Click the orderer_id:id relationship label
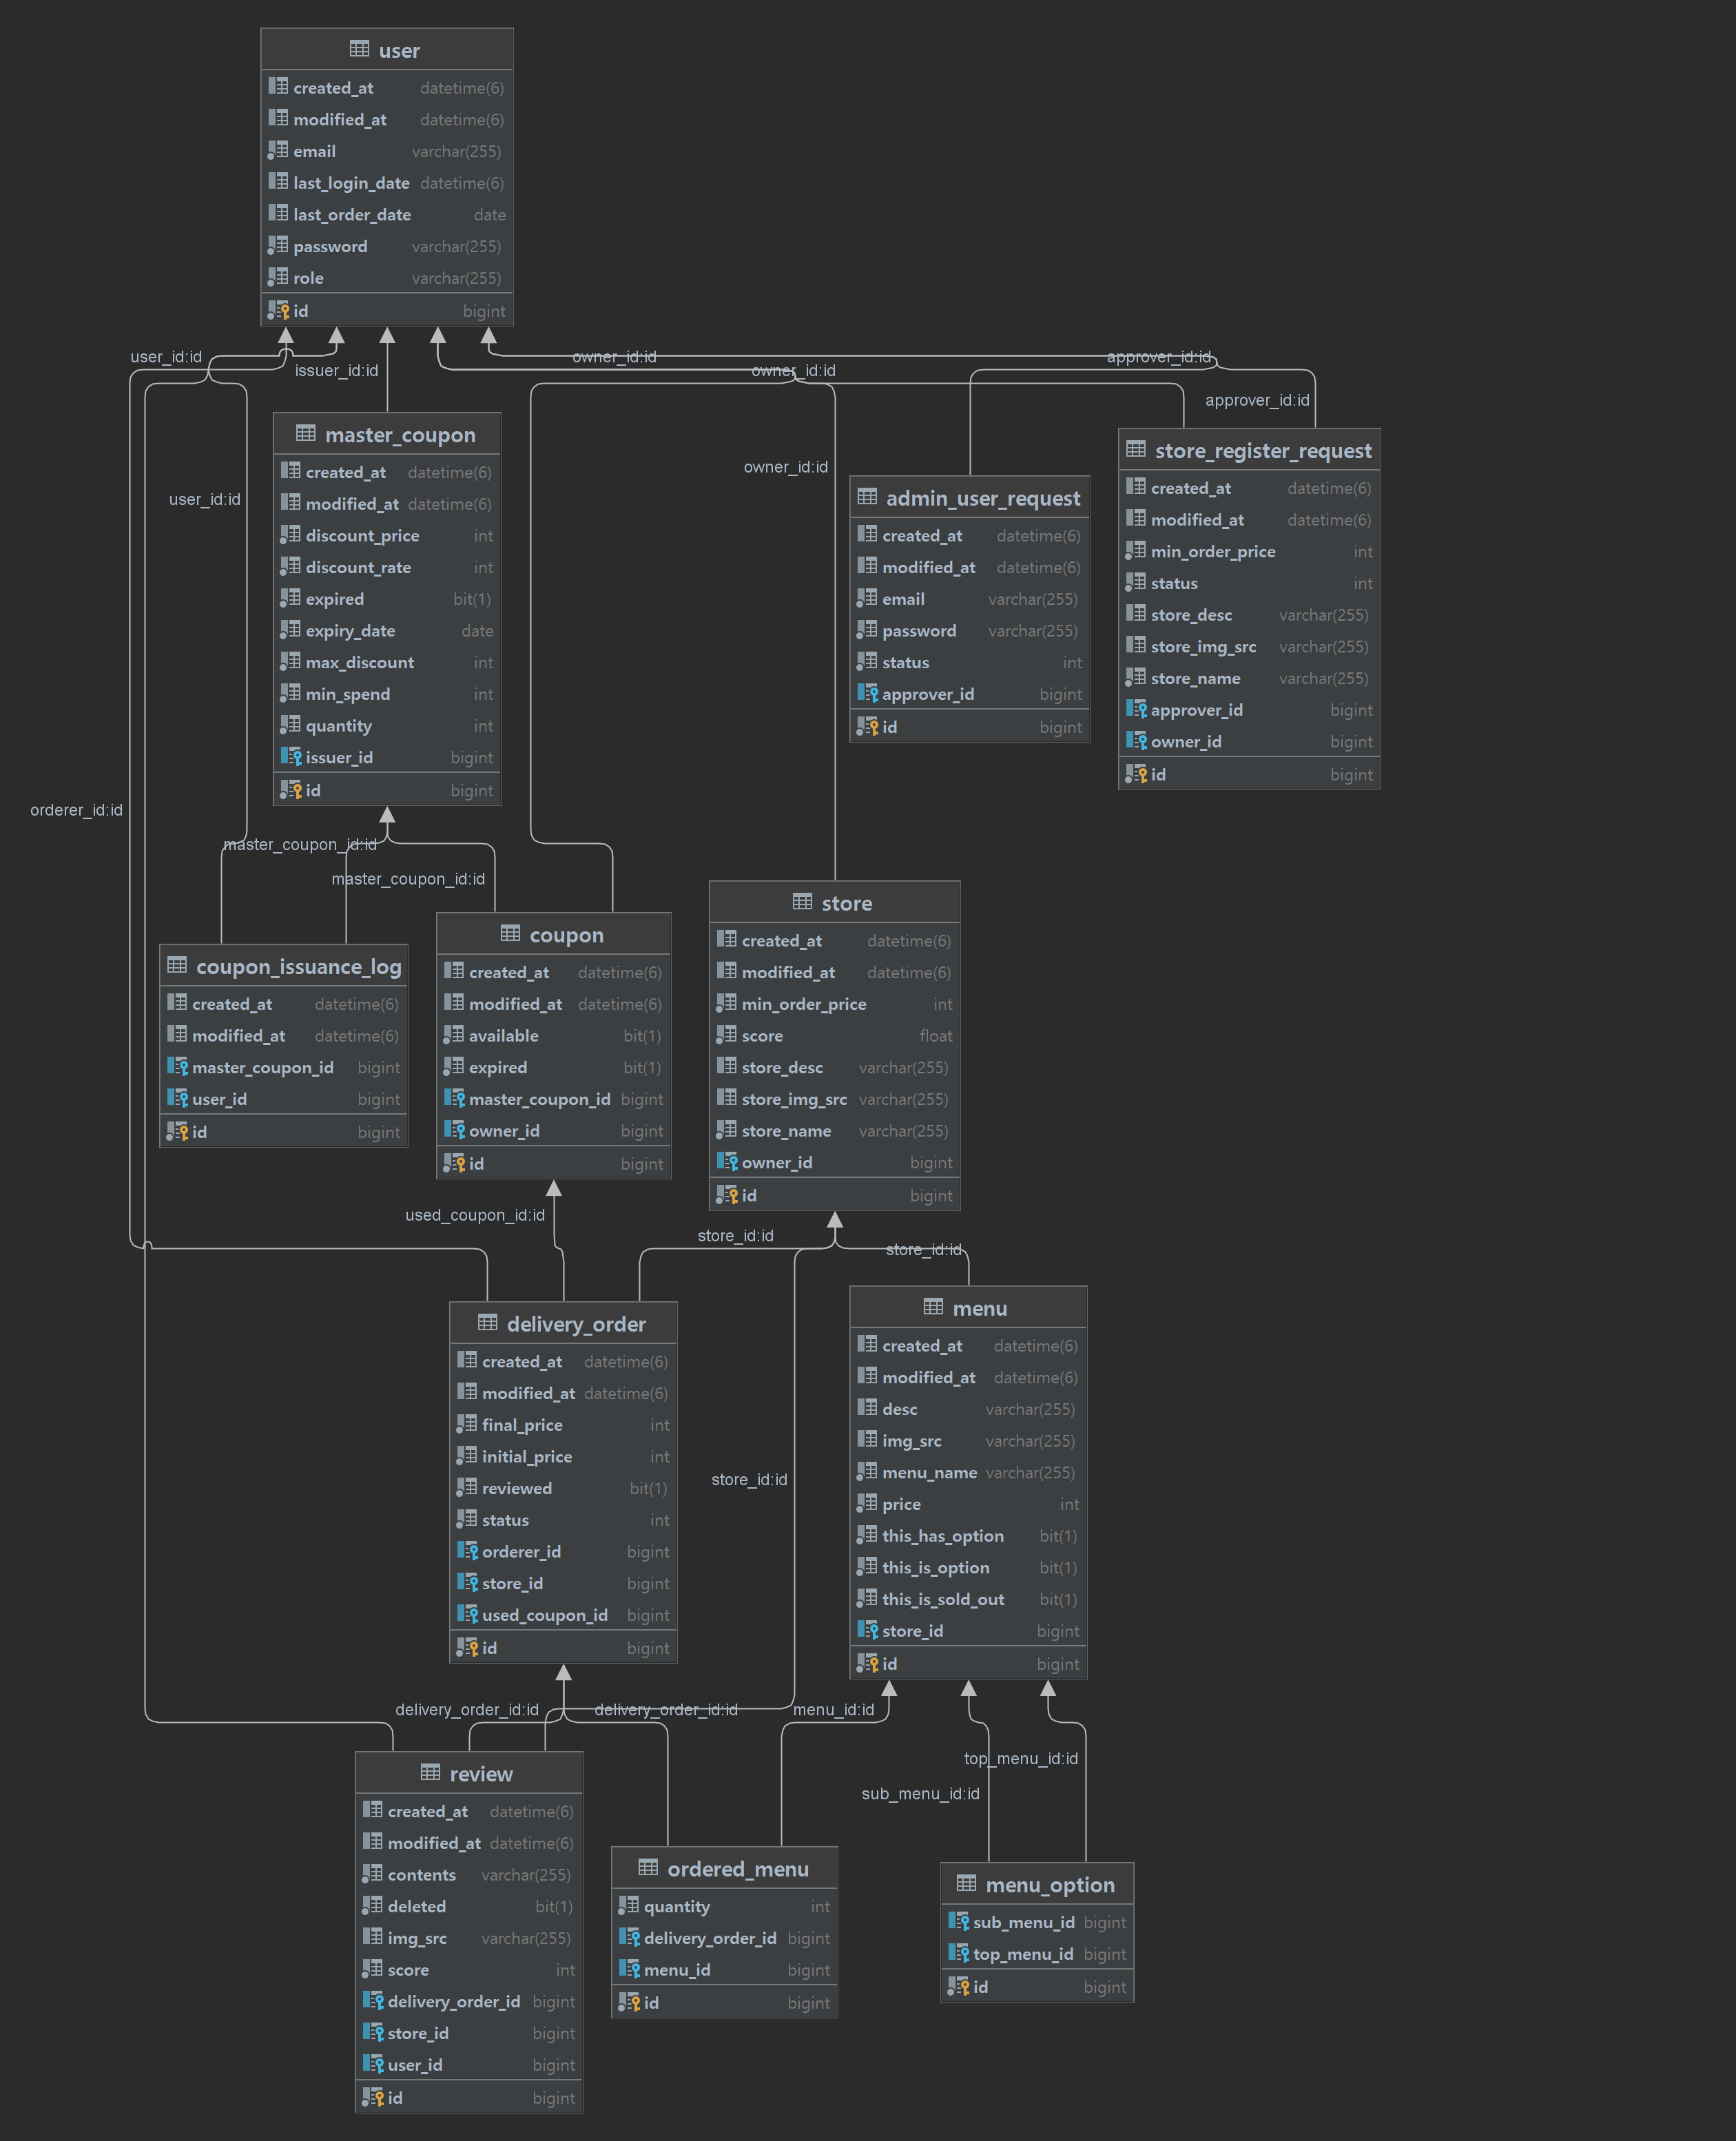 [76, 810]
